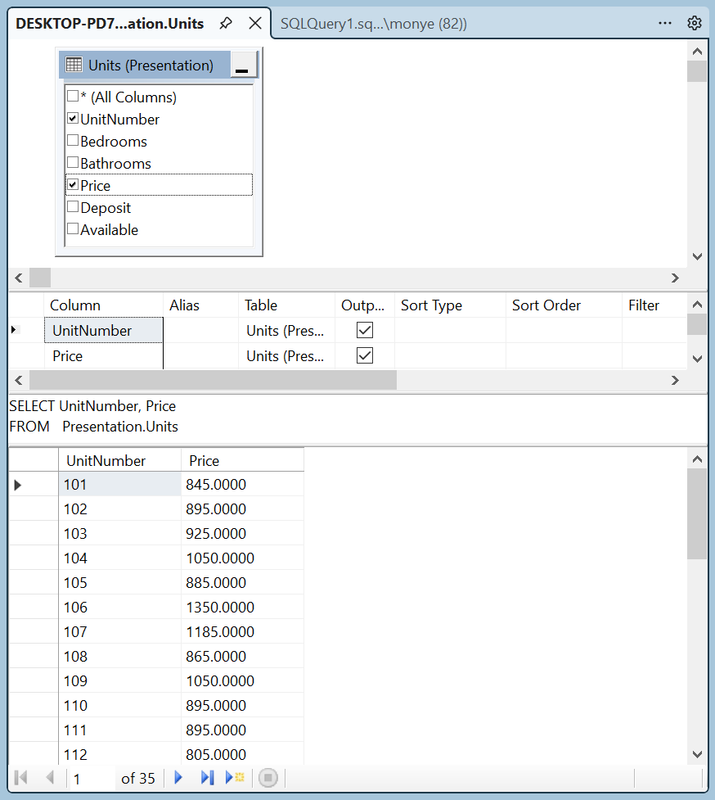Click criteria grid scroll left arrow

coord(19,380)
